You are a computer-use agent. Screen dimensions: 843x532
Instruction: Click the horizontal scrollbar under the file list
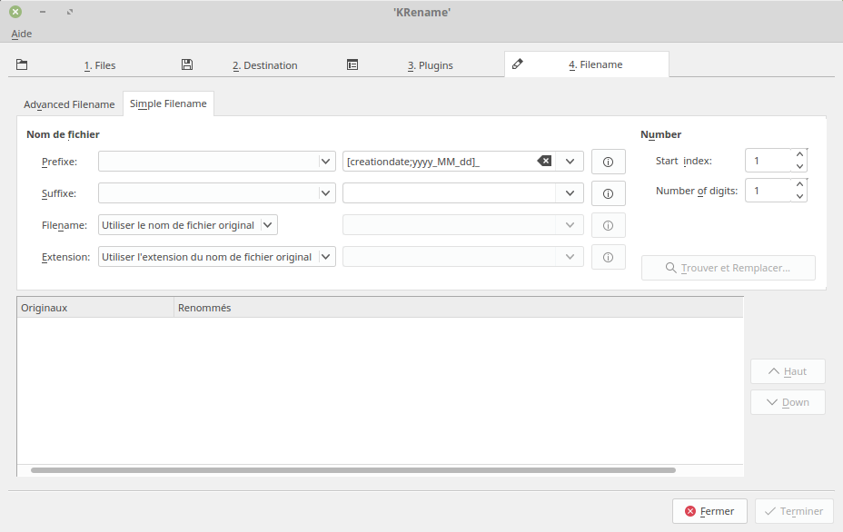point(353,470)
